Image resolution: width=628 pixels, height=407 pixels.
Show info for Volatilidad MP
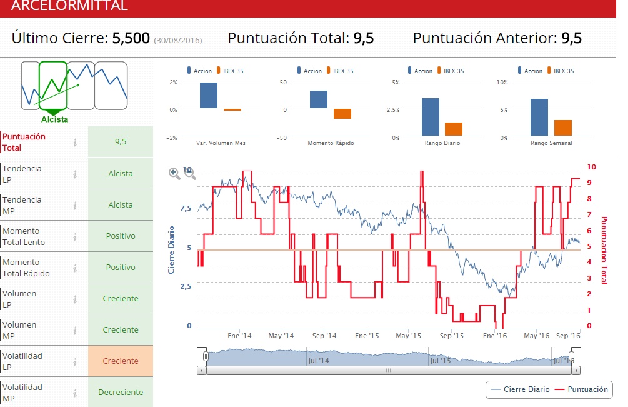pos(75,393)
